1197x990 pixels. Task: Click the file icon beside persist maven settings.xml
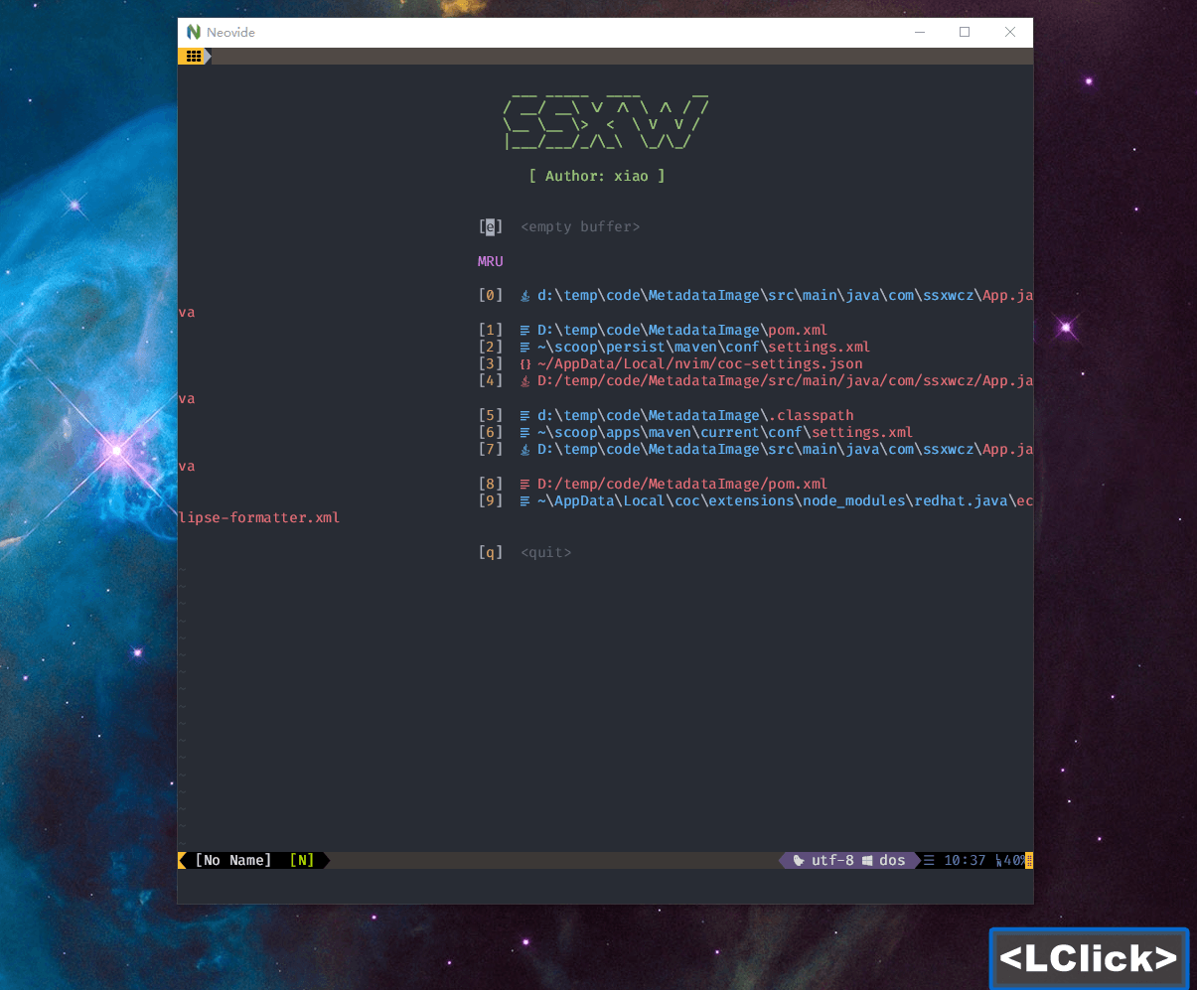pos(525,347)
